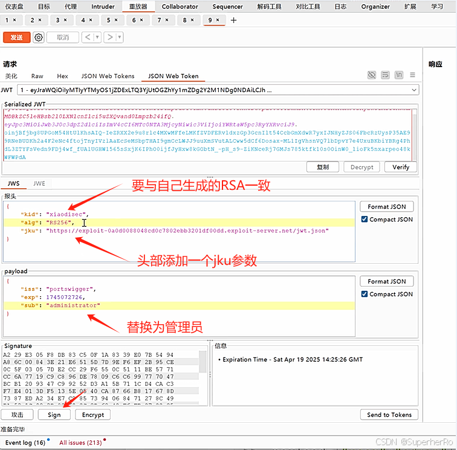This screenshot has height=450, width=457.
Task: Close Repeater tab 8
Action: (192, 20)
